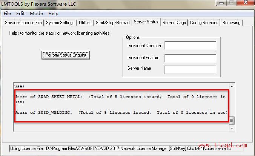Focus the Server Name input field
Screen dimensions: 255x156
[190, 70]
